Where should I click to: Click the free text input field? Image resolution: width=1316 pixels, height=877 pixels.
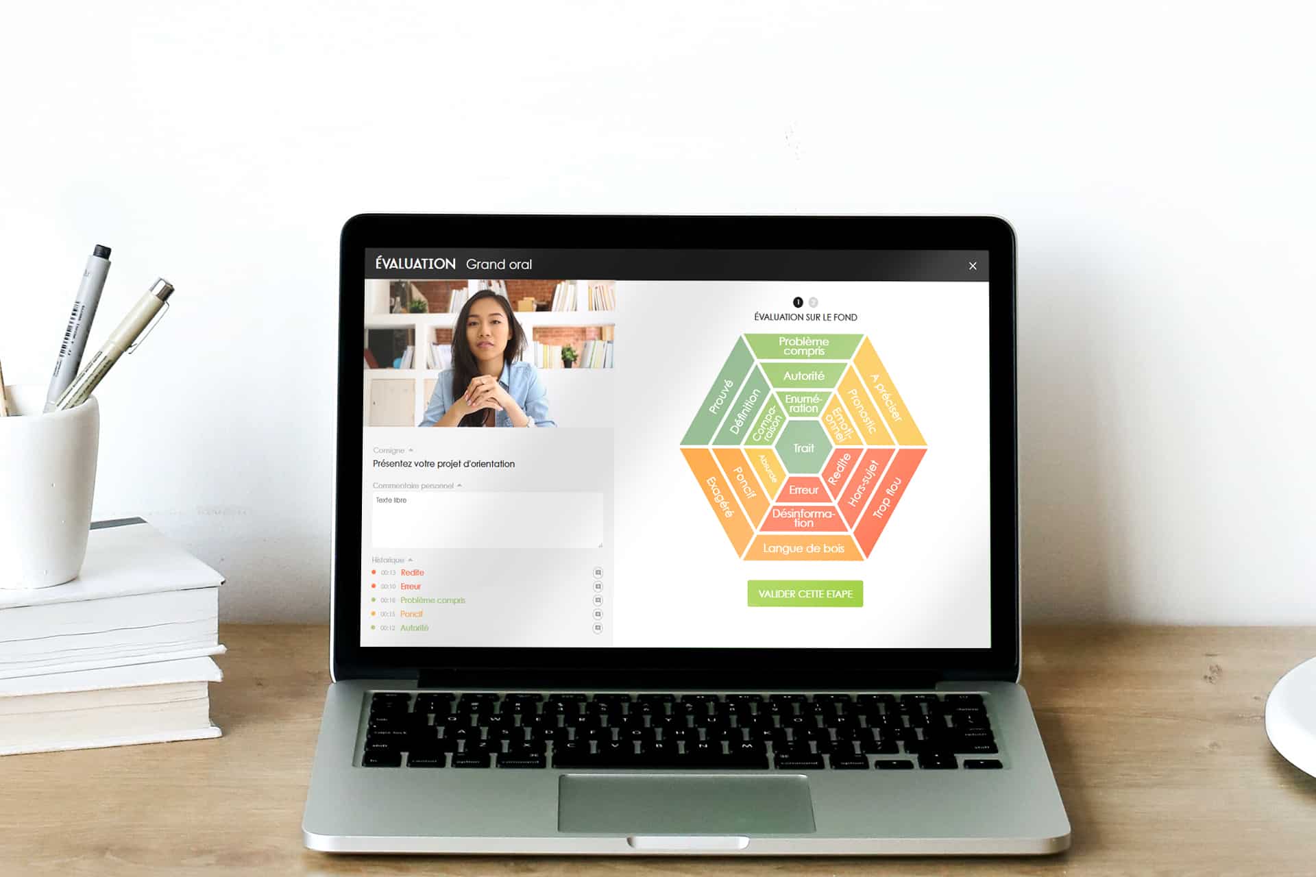(x=487, y=519)
